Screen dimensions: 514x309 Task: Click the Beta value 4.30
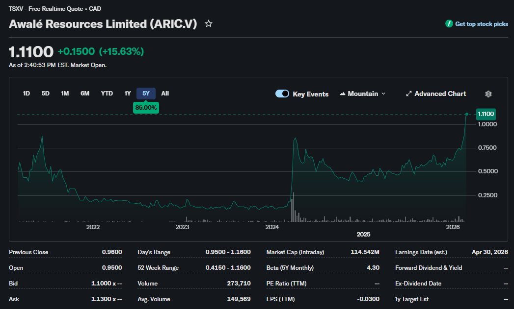pos(373,268)
